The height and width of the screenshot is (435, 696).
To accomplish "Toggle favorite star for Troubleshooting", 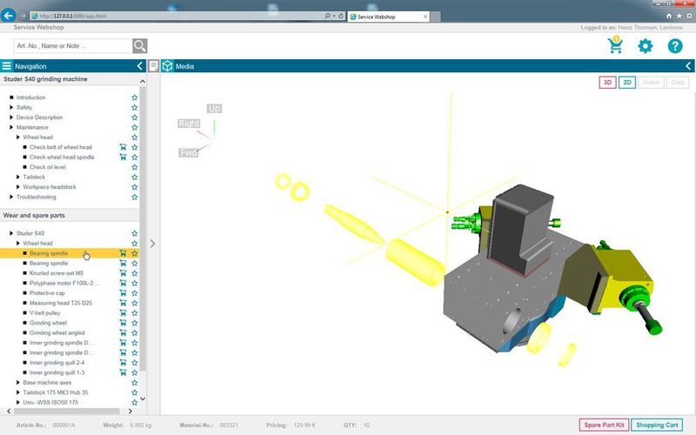I will (135, 197).
